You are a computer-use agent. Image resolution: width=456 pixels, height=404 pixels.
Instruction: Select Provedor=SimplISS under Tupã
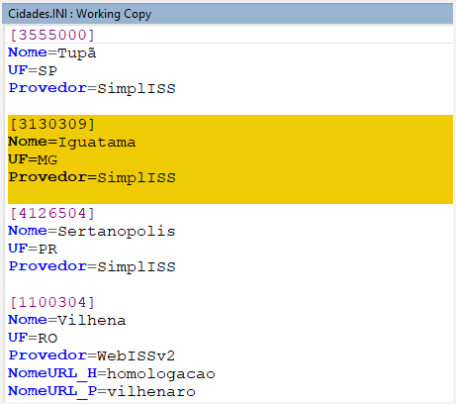pos(92,88)
